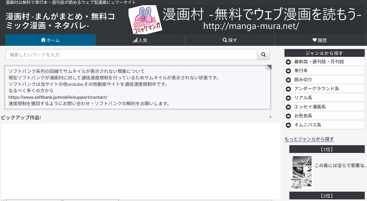Screen dimensions: 367x201
Task: Click arrow icon beside オムニバス系
Action: click(x=288, y=125)
